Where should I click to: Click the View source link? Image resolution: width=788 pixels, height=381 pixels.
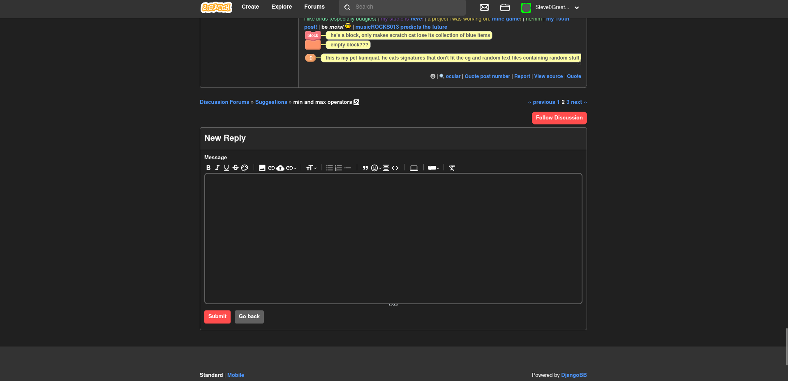pos(548,76)
